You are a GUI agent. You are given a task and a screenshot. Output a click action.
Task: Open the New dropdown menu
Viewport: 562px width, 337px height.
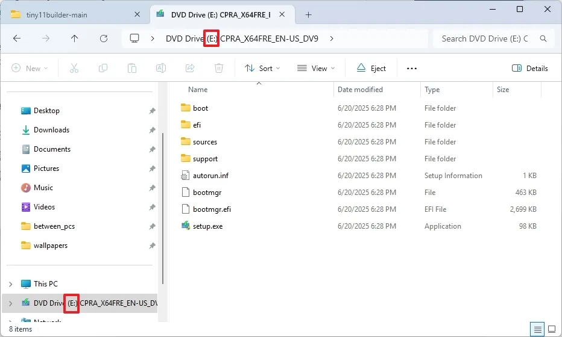(x=30, y=68)
